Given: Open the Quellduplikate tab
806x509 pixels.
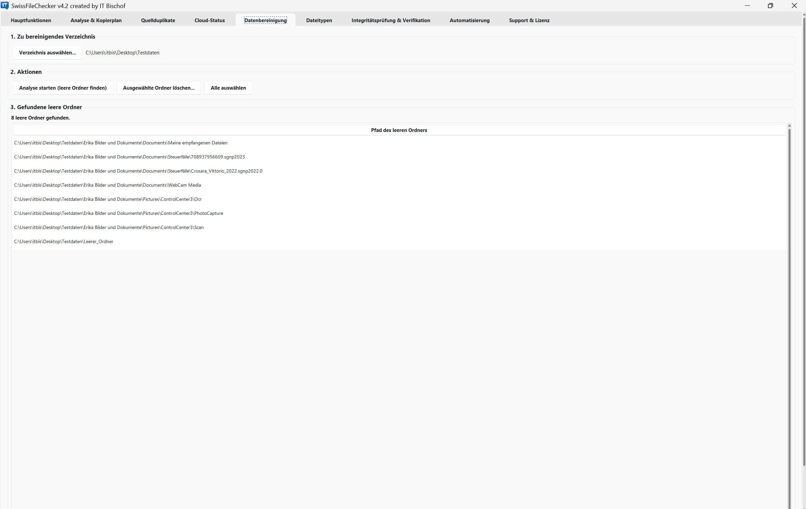Looking at the screenshot, I should (158, 20).
